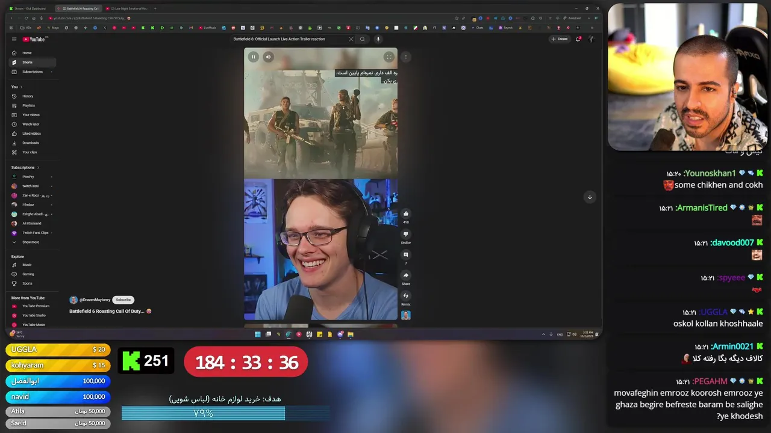Open a new browser tab
This screenshot has width=771, height=433.
pos(155,8)
